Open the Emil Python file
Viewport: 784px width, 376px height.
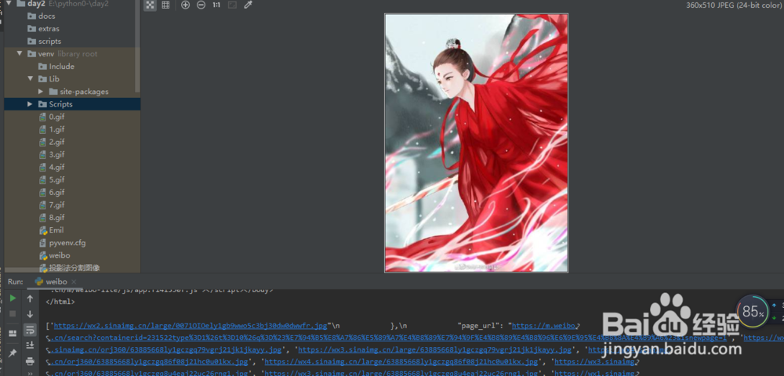tap(56, 230)
